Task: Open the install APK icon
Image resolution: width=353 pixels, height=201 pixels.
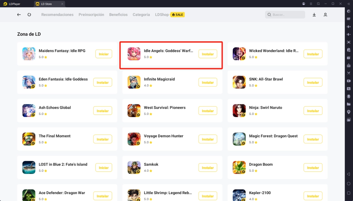Action: click(349, 65)
